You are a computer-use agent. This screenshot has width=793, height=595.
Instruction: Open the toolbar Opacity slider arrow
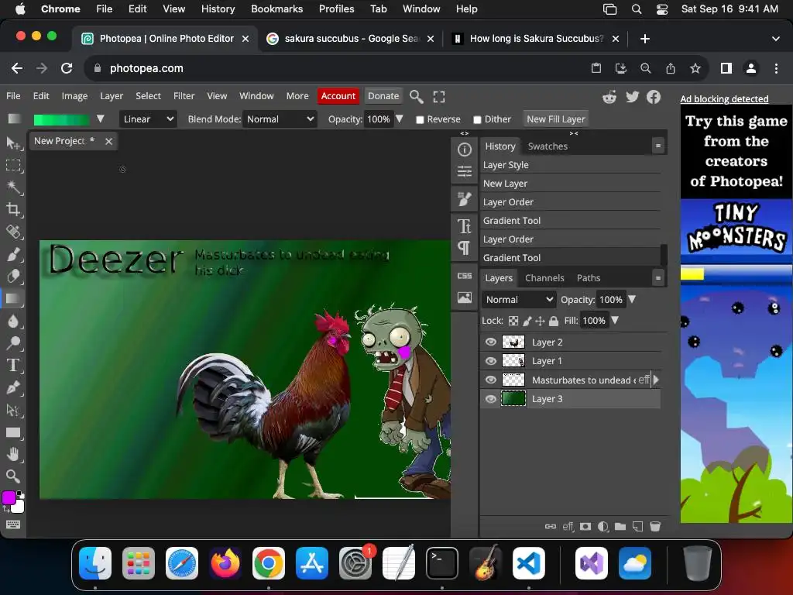[x=400, y=119]
